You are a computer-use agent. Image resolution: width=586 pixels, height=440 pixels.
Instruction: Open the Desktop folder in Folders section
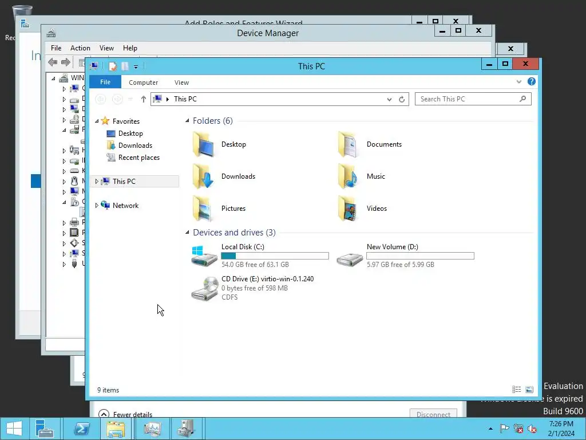tap(220, 144)
